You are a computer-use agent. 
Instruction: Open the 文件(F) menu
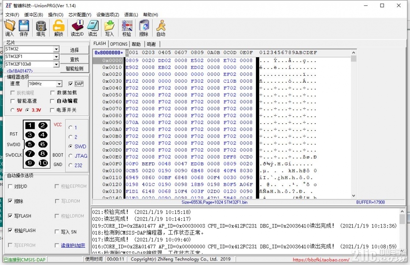click(x=12, y=15)
